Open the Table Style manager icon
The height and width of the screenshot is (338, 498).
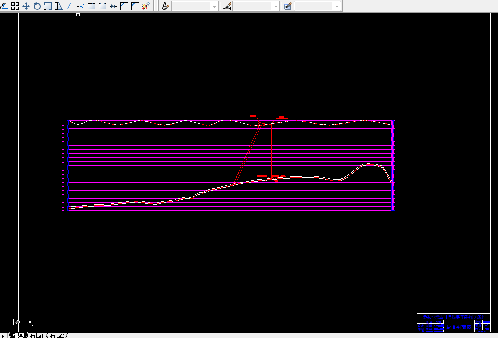(287, 6)
